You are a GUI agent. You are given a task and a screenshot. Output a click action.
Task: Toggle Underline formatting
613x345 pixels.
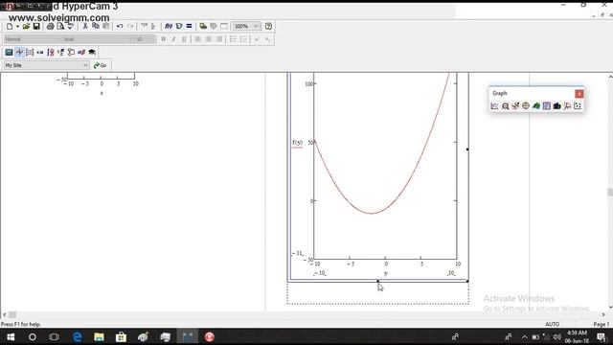[x=184, y=39]
